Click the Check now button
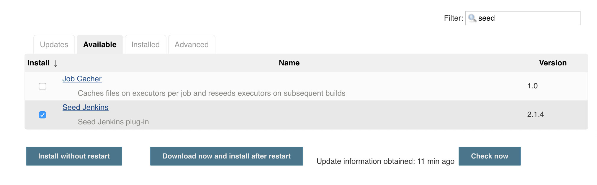The width and height of the screenshot is (597, 185). (x=490, y=156)
